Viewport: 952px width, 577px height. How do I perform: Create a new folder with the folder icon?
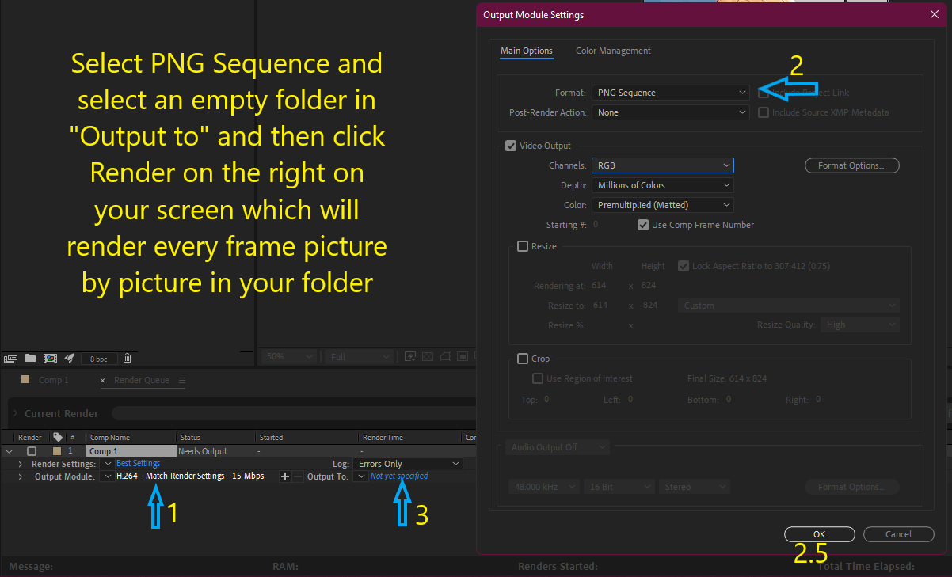click(x=30, y=358)
